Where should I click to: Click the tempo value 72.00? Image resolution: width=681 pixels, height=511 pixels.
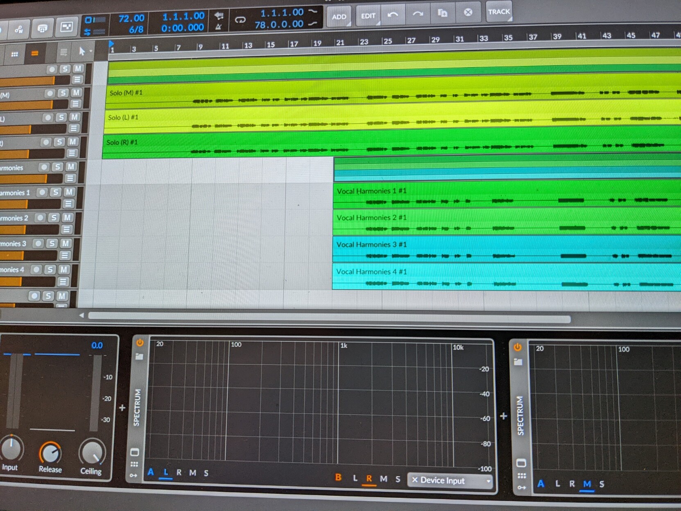(x=131, y=18)
